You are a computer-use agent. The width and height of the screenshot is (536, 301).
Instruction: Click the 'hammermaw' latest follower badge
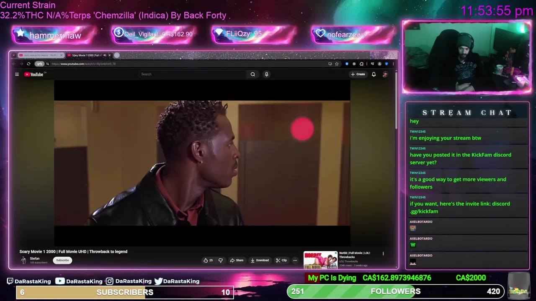54,35
